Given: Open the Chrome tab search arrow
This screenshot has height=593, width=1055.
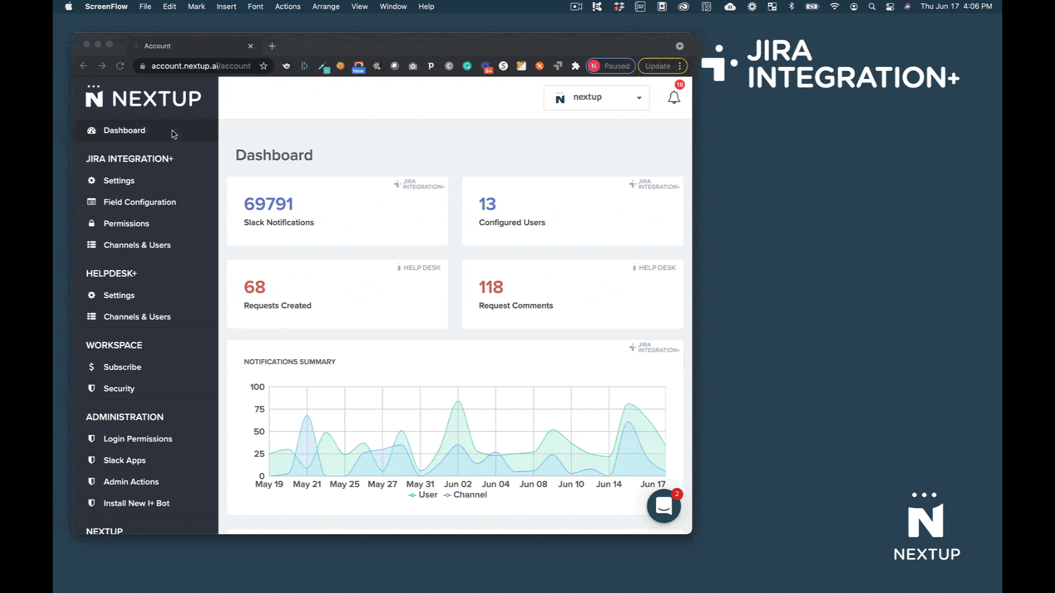Looking at the screenshot, I should coord(680,46).
